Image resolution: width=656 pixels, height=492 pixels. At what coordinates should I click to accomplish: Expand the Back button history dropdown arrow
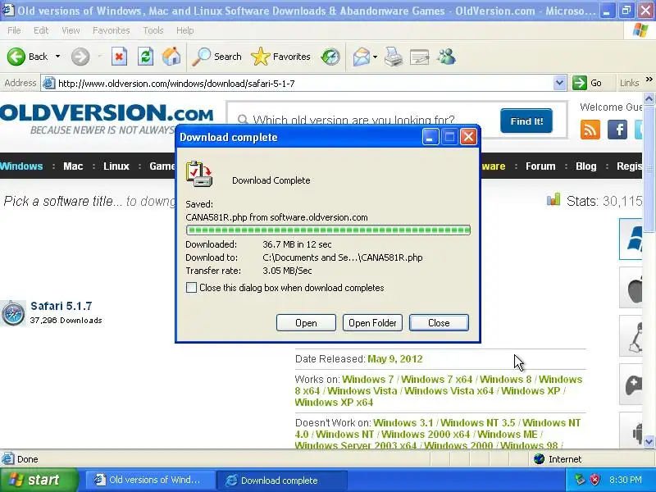[57, 57]
